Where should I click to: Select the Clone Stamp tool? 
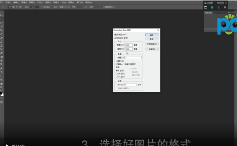2,45
